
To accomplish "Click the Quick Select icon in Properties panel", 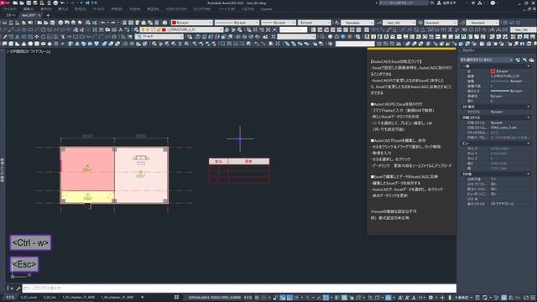I will (x=531, y=60).
